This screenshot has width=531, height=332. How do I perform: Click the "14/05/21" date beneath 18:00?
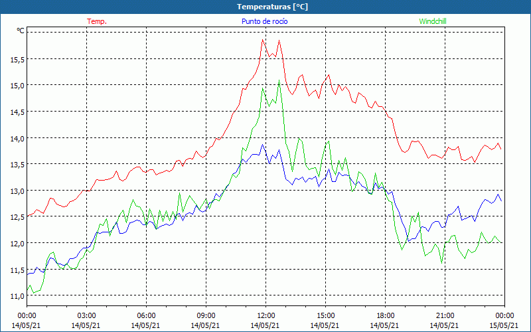pos(385,325)
